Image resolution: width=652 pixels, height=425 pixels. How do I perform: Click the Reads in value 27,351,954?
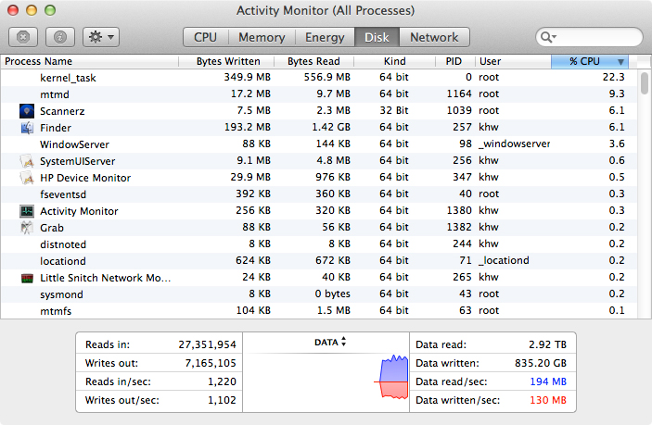(x=207, y=344)
